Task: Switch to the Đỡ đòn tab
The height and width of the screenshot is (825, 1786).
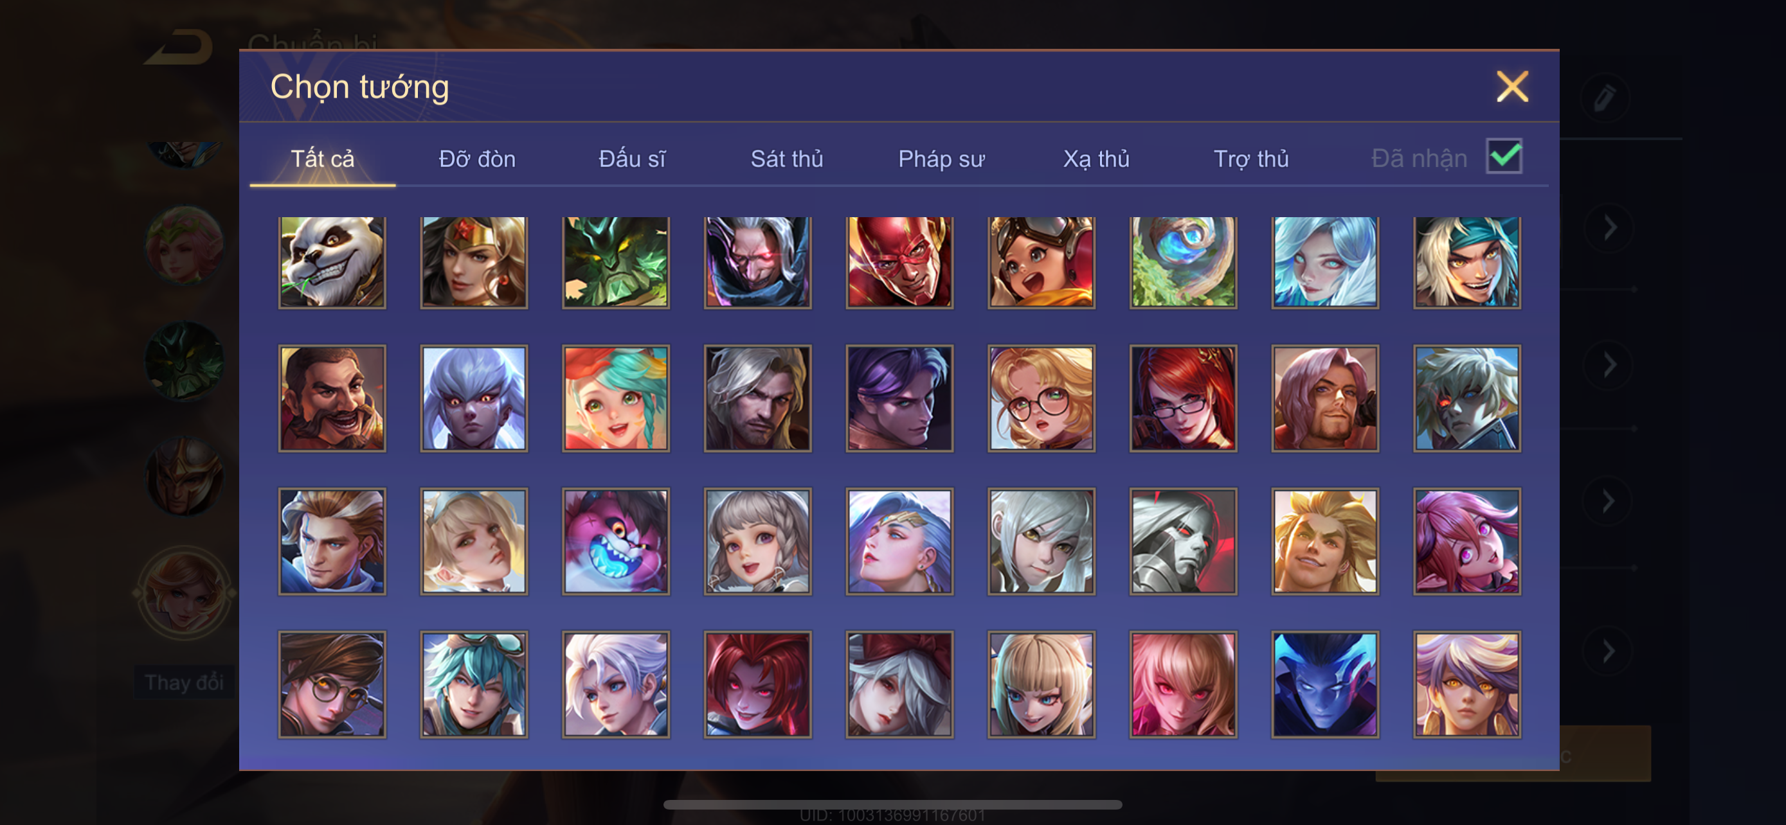Action: pyautogui.click(x=477, y=159)
